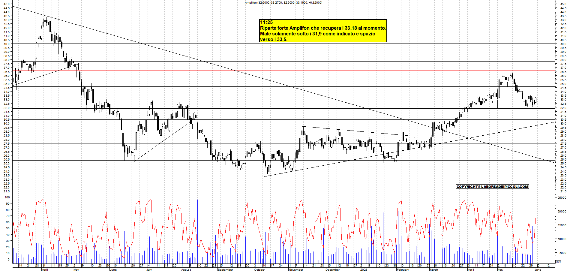
Task: Click the 40 level on the oscillator scale
Action: coord(8,234)
